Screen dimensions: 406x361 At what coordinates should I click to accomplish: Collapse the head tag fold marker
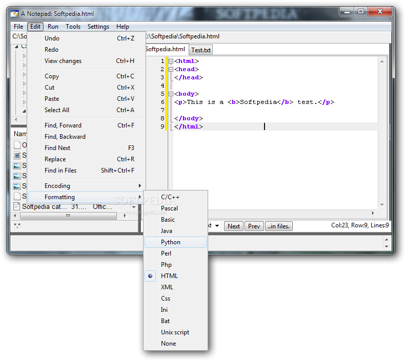pos(171,69)
